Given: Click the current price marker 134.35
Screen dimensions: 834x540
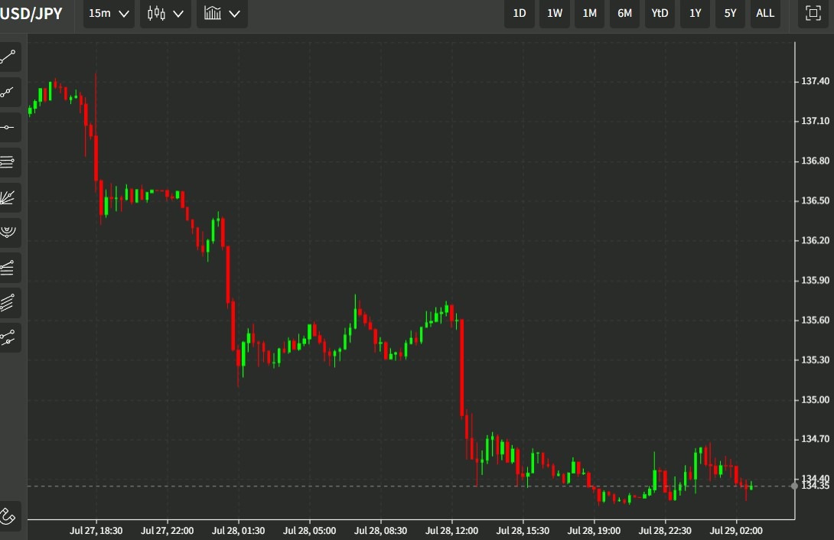Looking at the screenshot, I should coord(816,486).
